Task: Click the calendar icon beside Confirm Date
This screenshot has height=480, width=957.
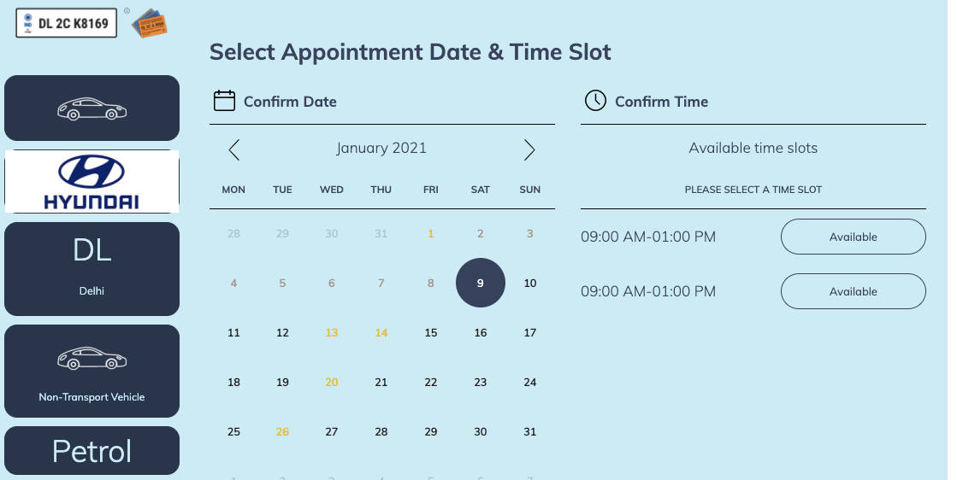Action: (x=224, y=101)
